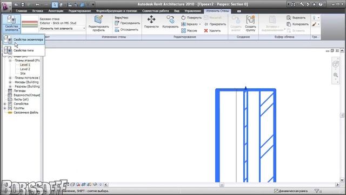Choose Свойства экземпляра from the dropdown menu
This screenshot has height=195, width=346.
tap(24, 40)
